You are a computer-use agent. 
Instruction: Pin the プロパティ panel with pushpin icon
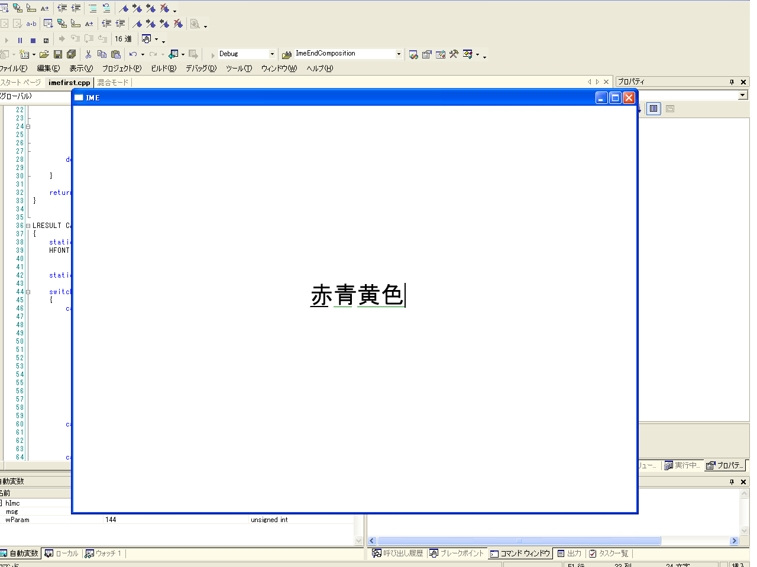[x=732, y=82]
